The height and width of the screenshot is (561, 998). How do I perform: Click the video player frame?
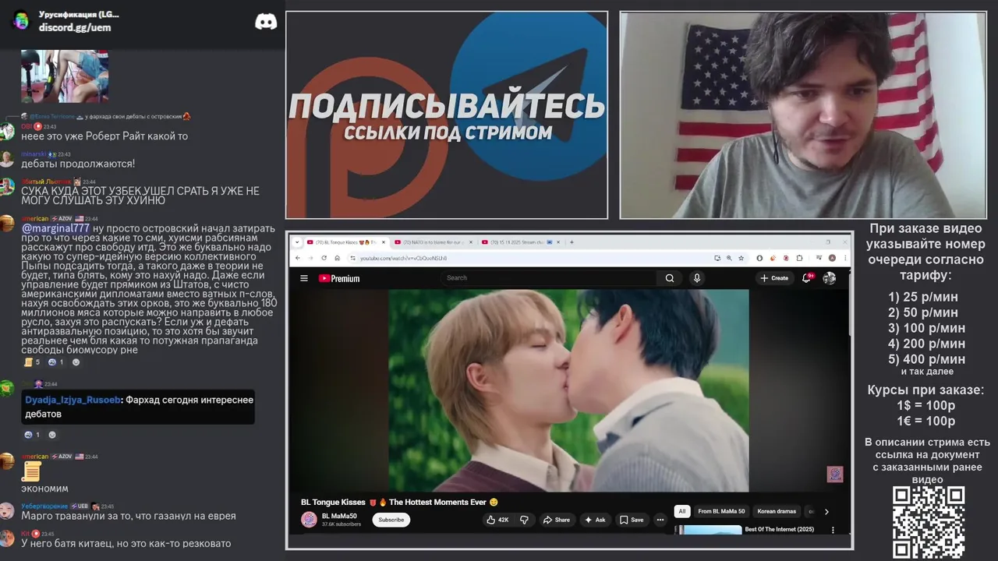pos(569,390)
